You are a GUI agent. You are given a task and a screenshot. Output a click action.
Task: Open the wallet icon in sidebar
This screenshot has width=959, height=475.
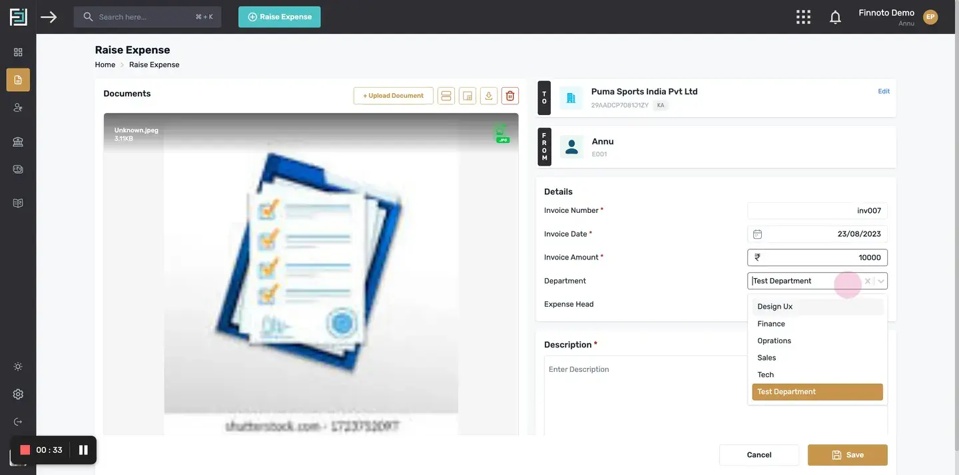point(18,169)
